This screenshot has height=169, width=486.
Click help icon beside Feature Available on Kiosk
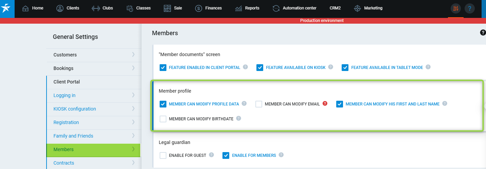[x=331, y=67]
